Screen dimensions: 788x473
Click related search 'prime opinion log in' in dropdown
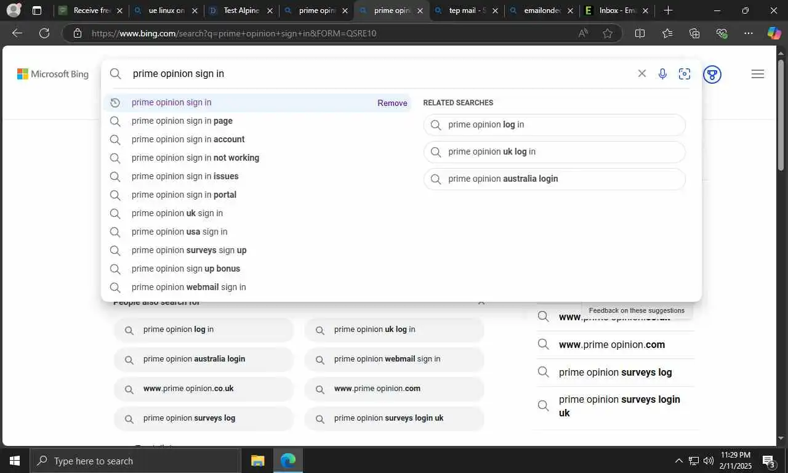[554, 125]
